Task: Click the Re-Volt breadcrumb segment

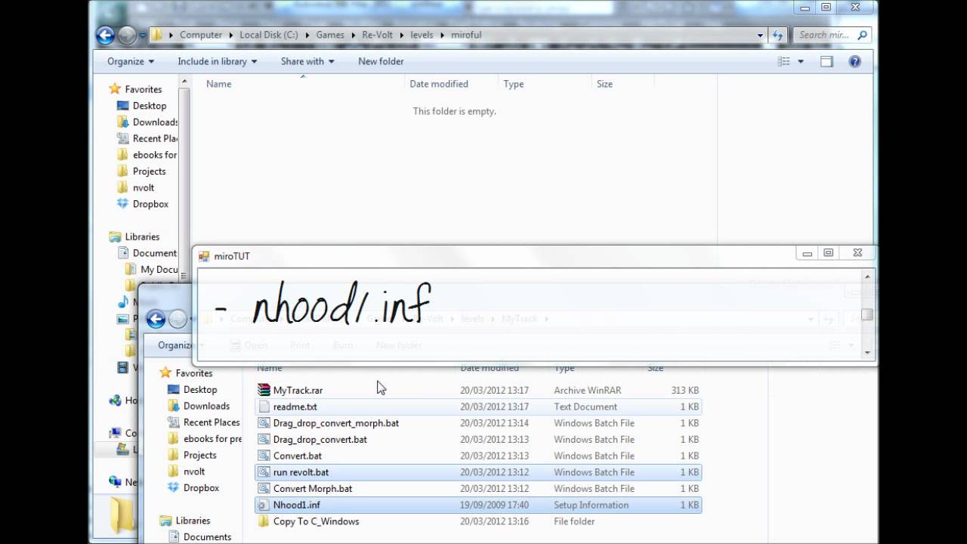Action: (378, 35)
